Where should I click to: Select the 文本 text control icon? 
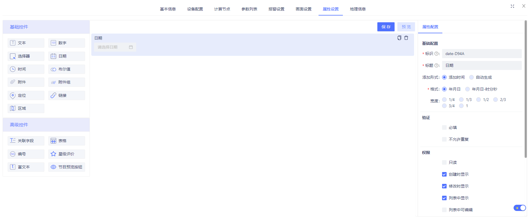[13, 43]
